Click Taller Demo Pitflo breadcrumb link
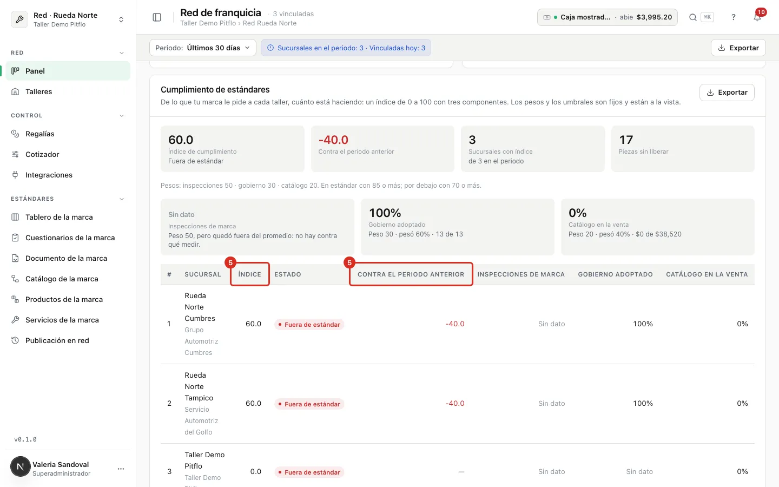 click(208, 23)
